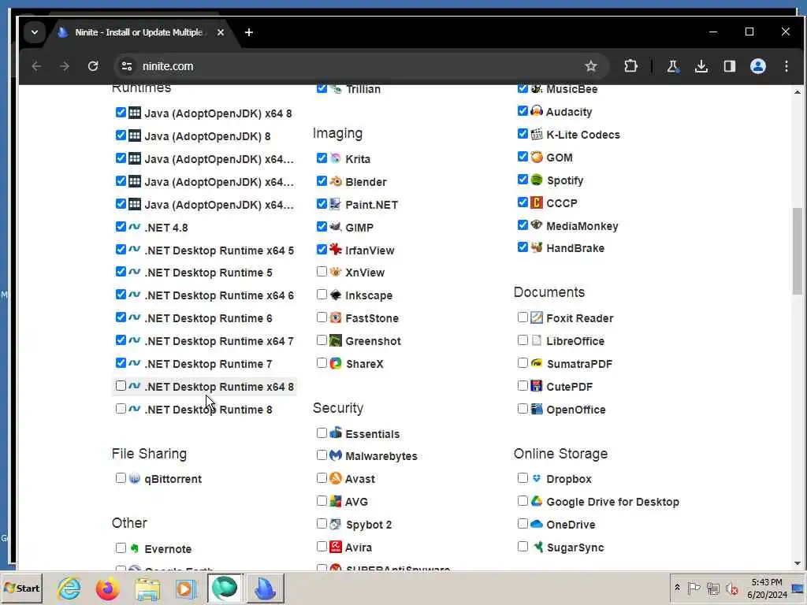Click the HandBrake icon

pos(536,247)
